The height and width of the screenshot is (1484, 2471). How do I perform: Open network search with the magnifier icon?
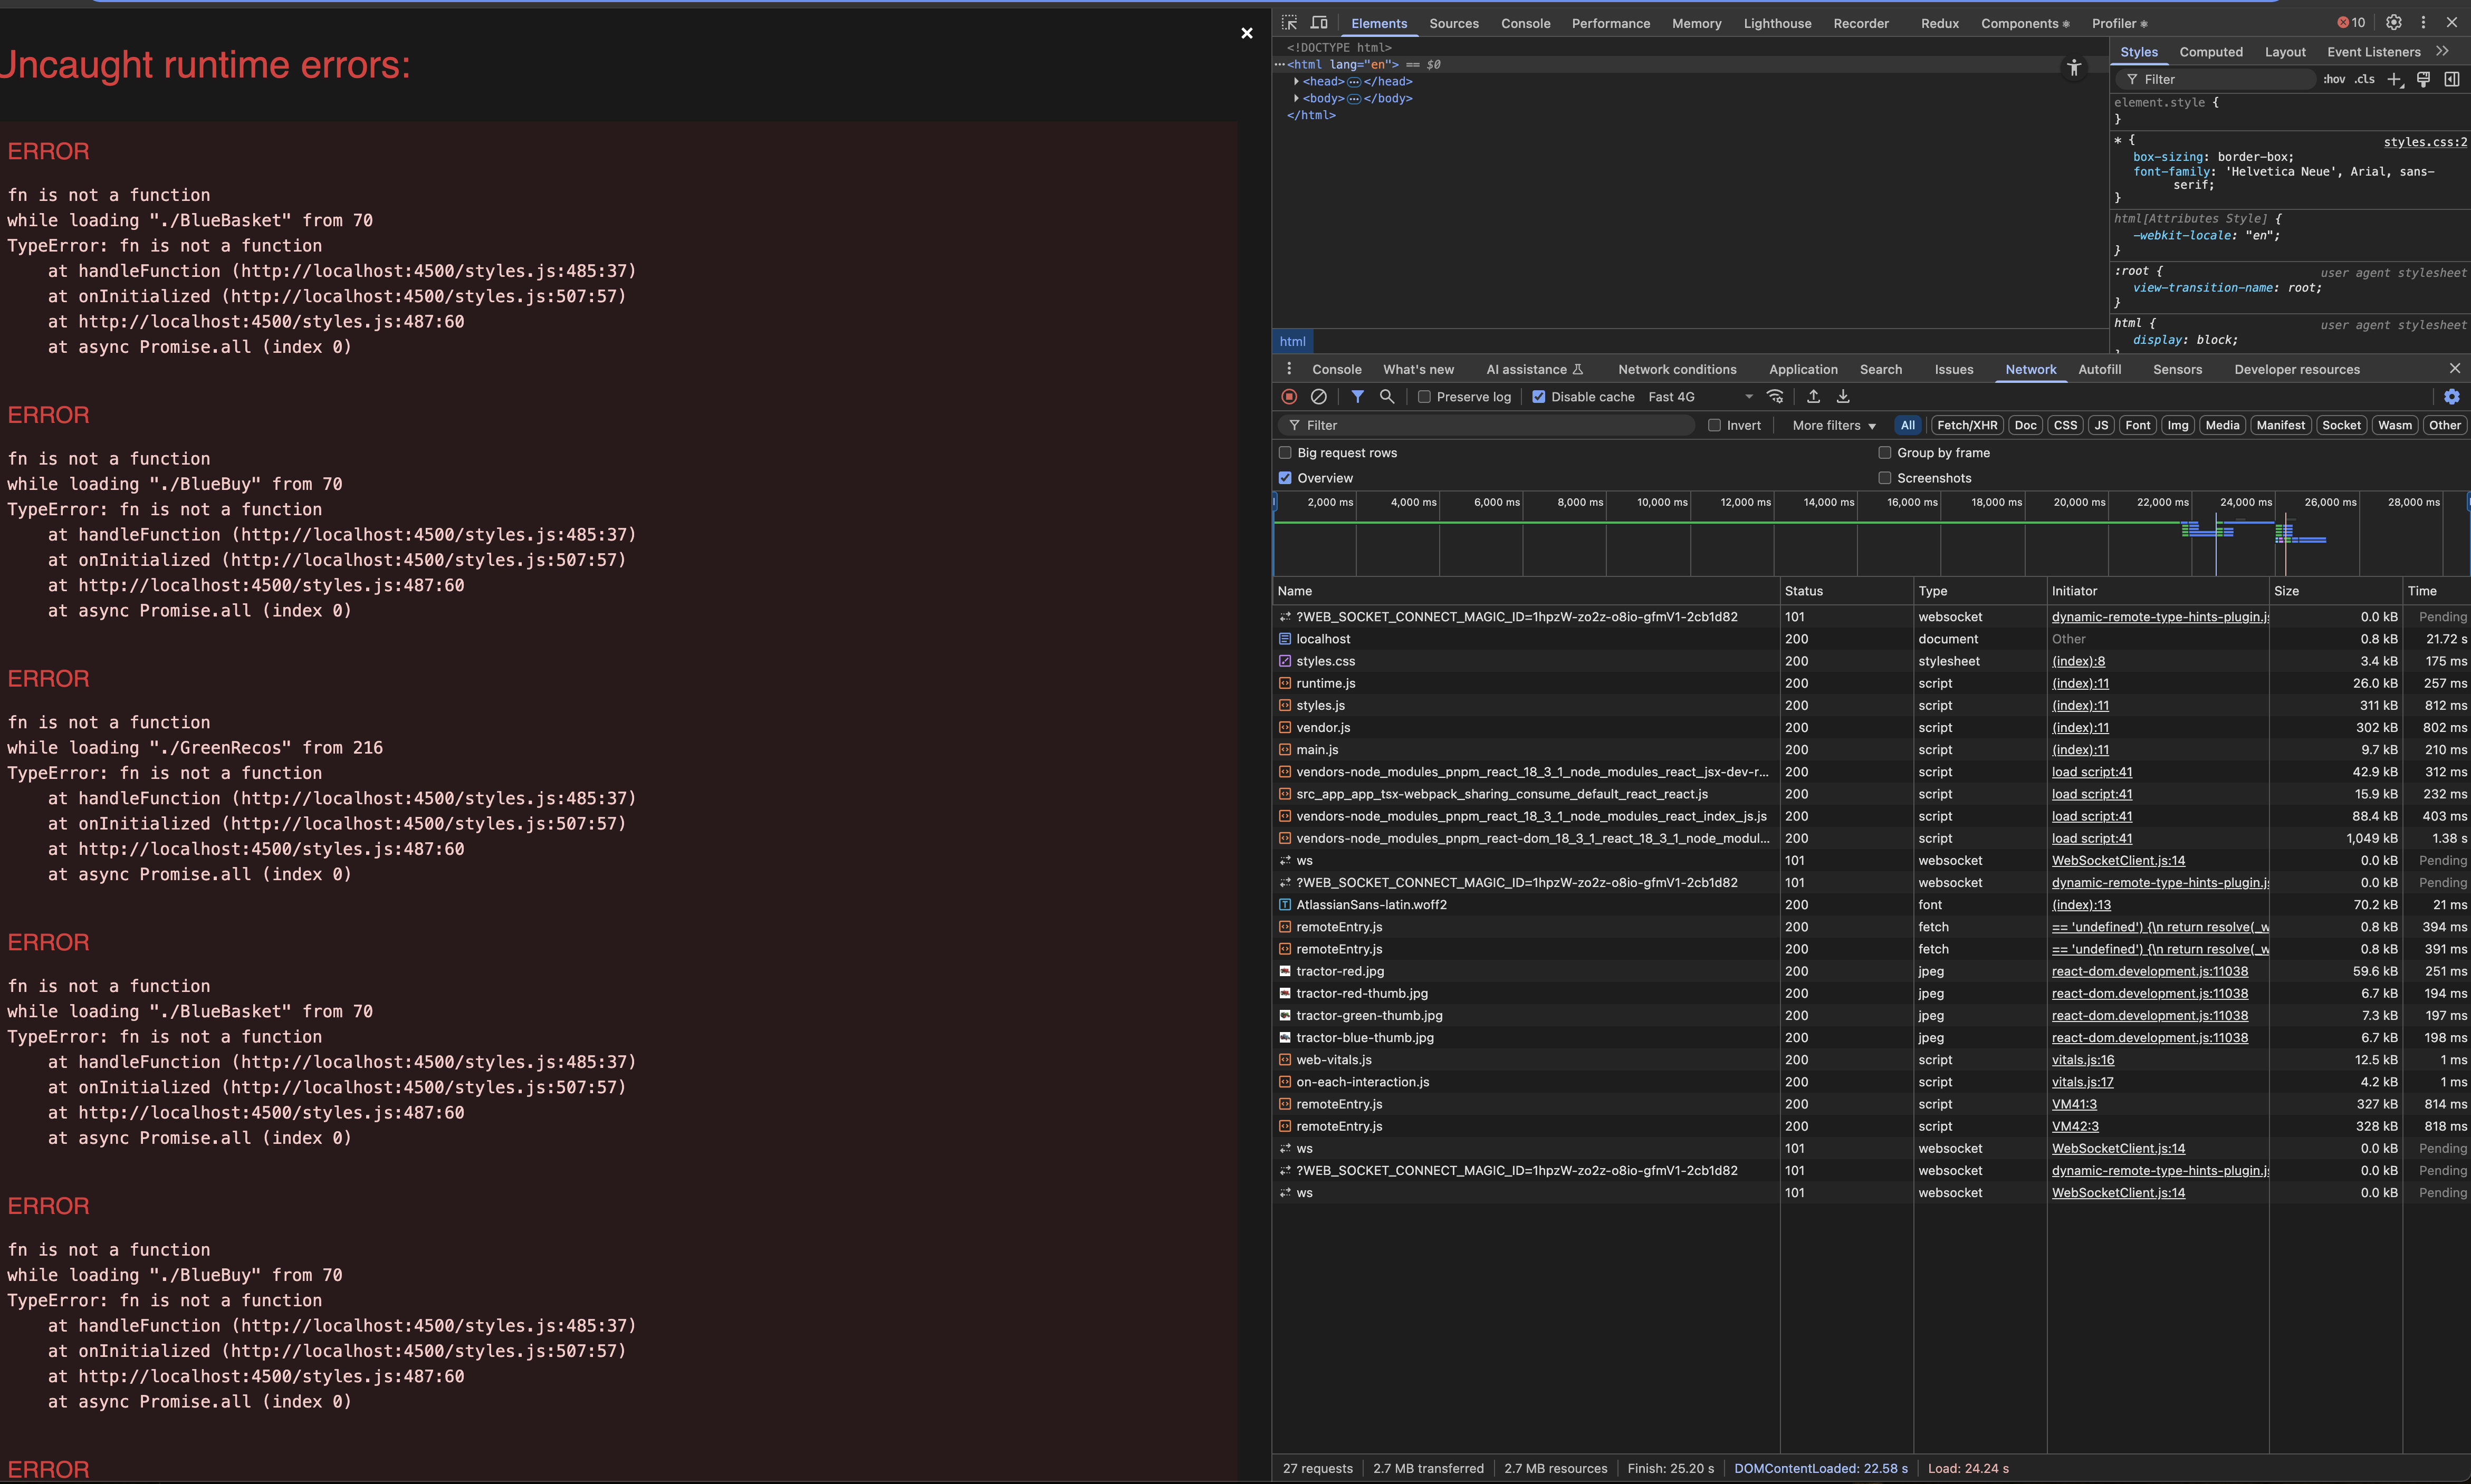click(1387, 397)
